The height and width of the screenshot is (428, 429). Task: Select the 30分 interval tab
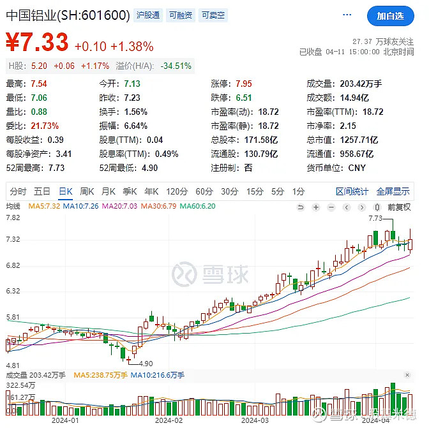point(230,191)
